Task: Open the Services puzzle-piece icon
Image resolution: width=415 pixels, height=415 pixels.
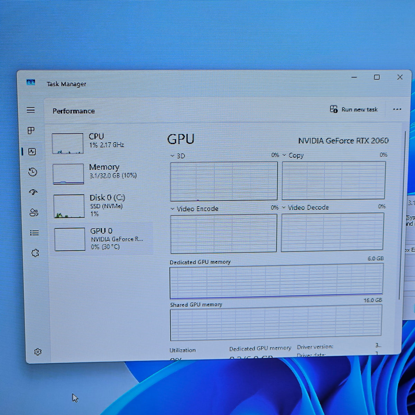Action: coord(35,253)
